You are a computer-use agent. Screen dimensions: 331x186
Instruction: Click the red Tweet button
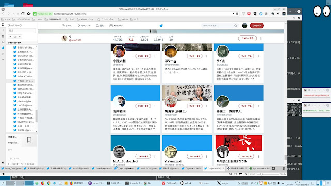coord(257,26)
